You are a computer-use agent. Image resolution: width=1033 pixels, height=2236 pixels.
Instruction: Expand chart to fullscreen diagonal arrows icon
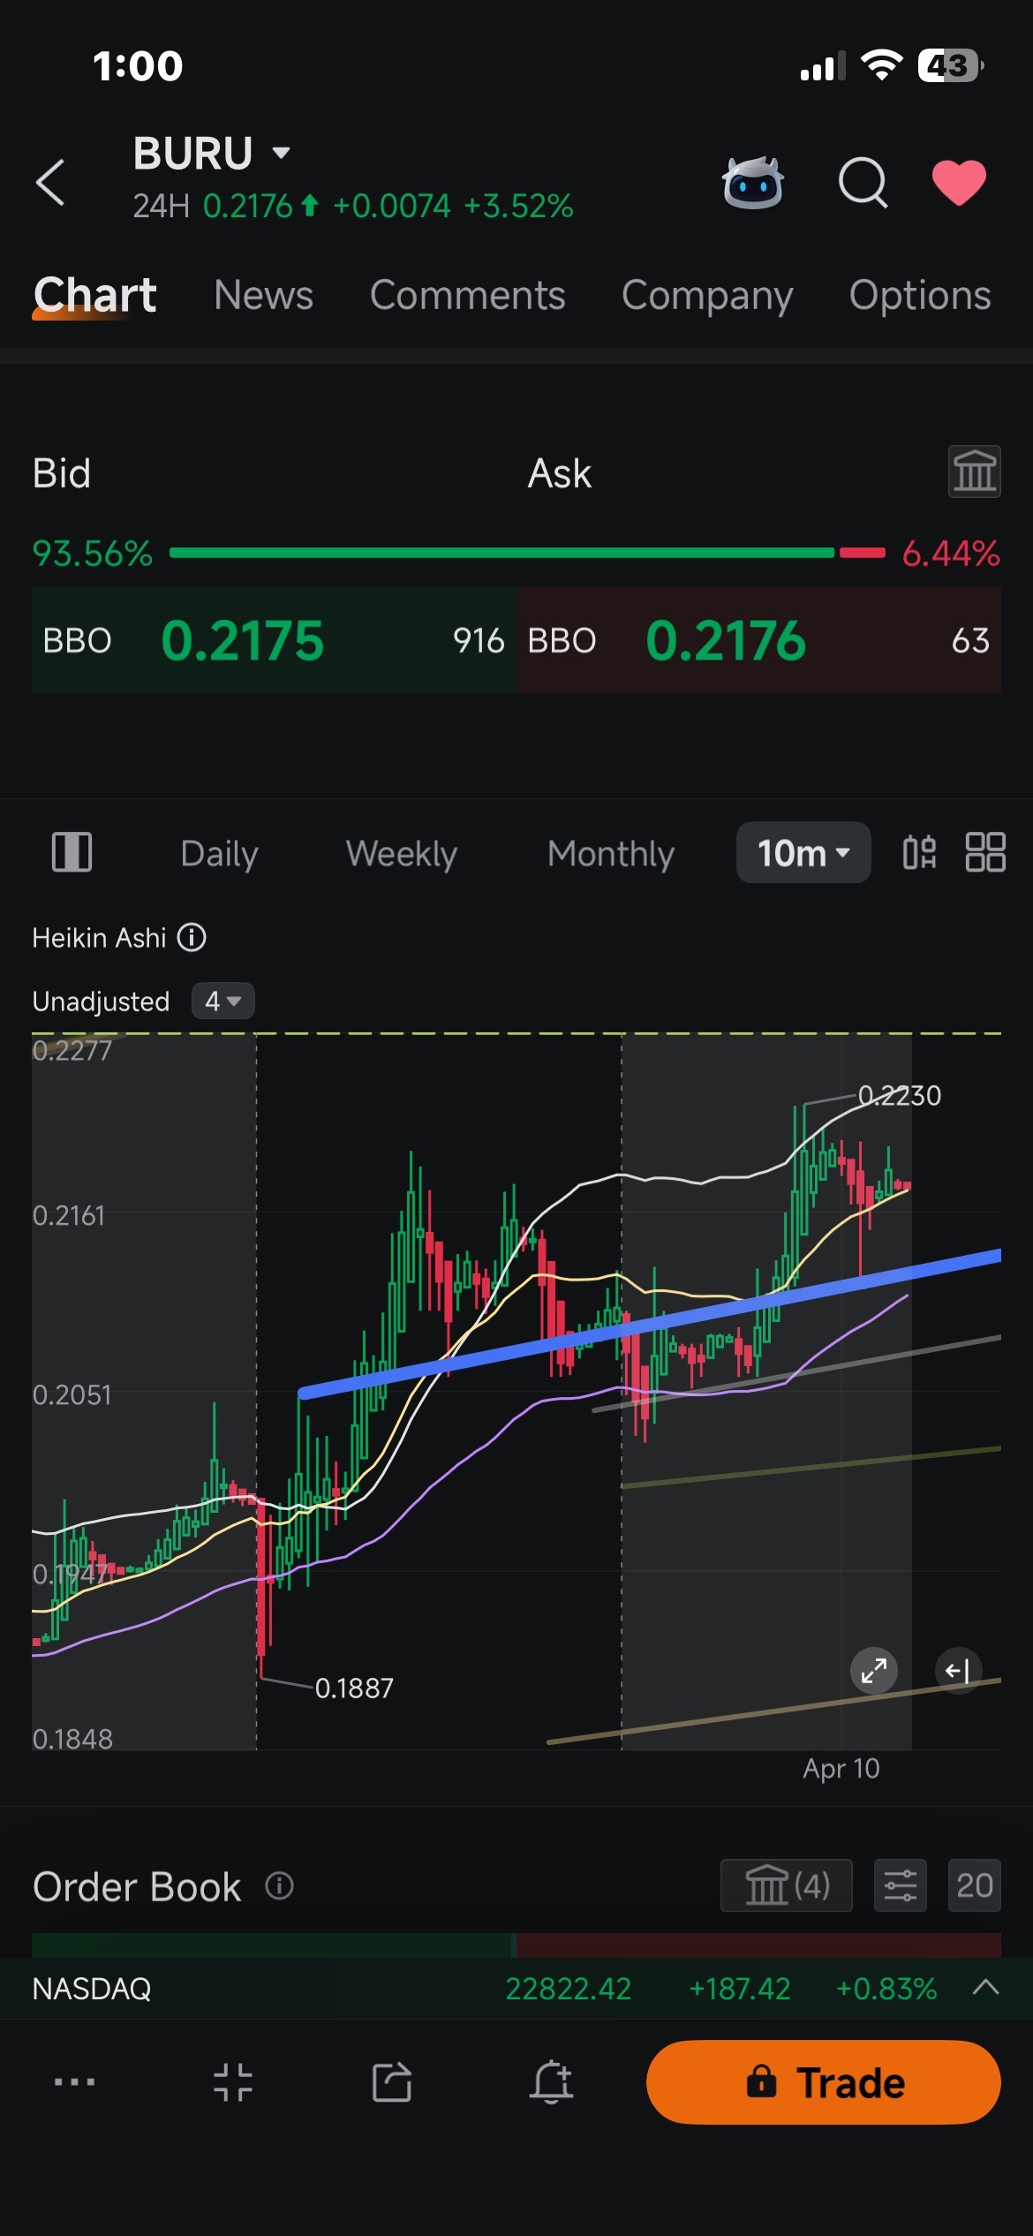(x=874, y=1670)
